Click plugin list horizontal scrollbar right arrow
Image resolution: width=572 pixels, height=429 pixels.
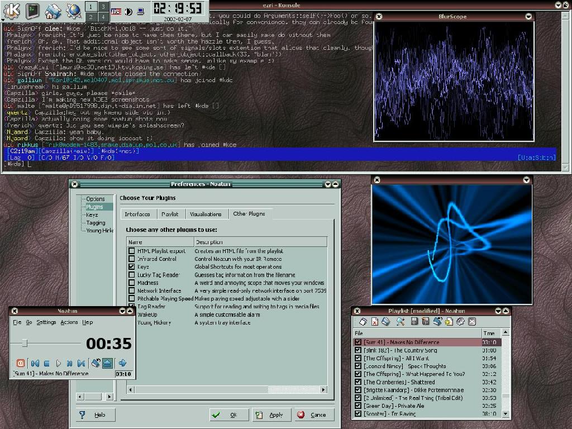point(323,389)
